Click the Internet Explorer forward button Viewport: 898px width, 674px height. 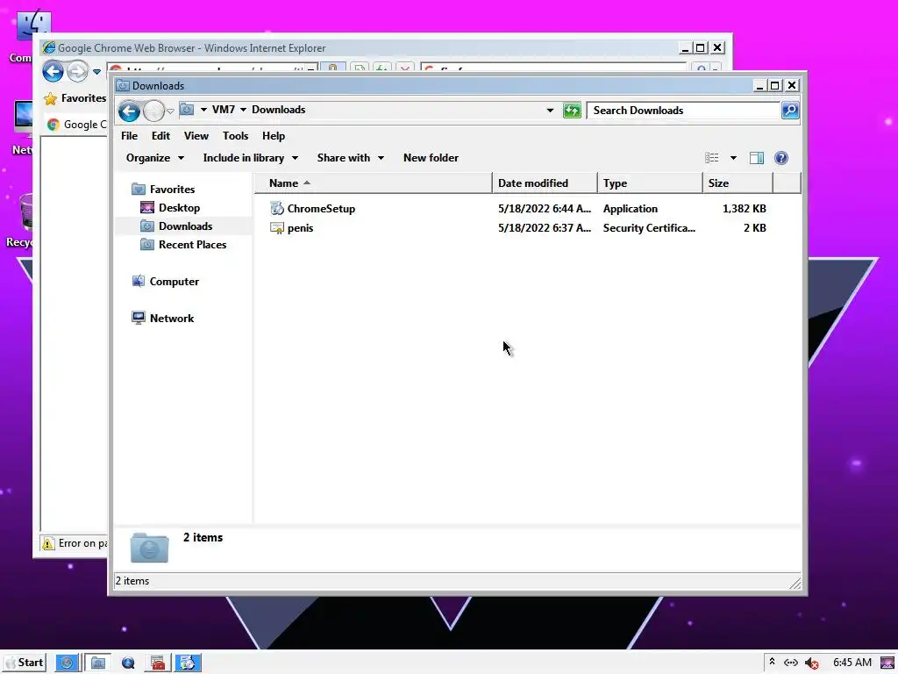tap(77, 72)
